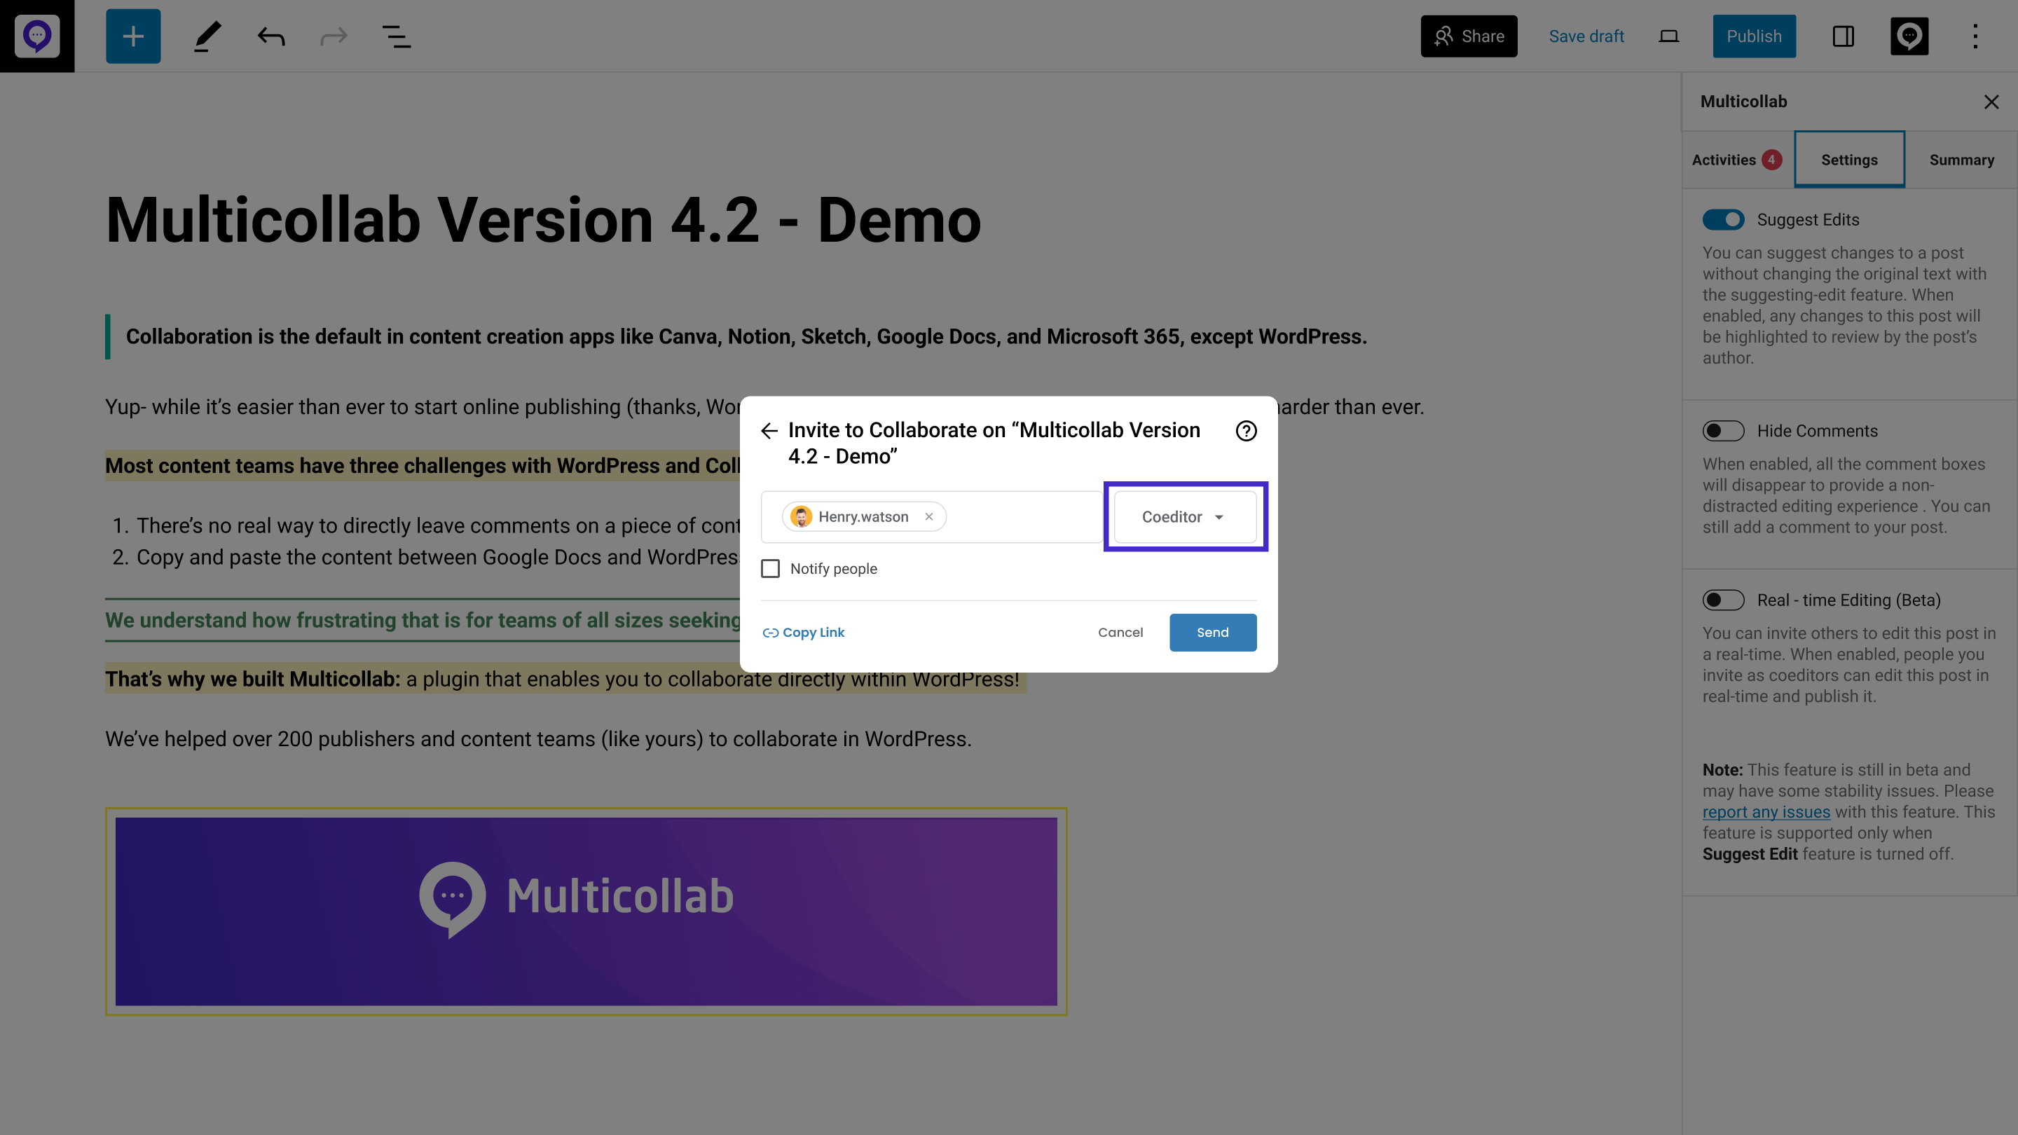2018x1135 pixels.
Task: Close the Multicollab sidebar
Action: 1991,102
